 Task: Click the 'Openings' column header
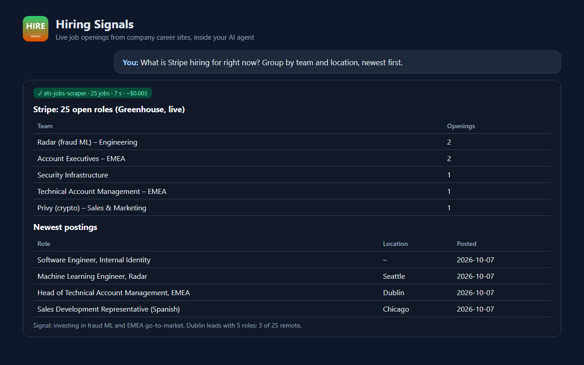point(461,126)
